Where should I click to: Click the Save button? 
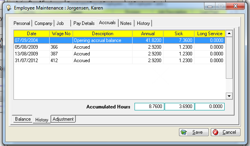coord(194,132)
